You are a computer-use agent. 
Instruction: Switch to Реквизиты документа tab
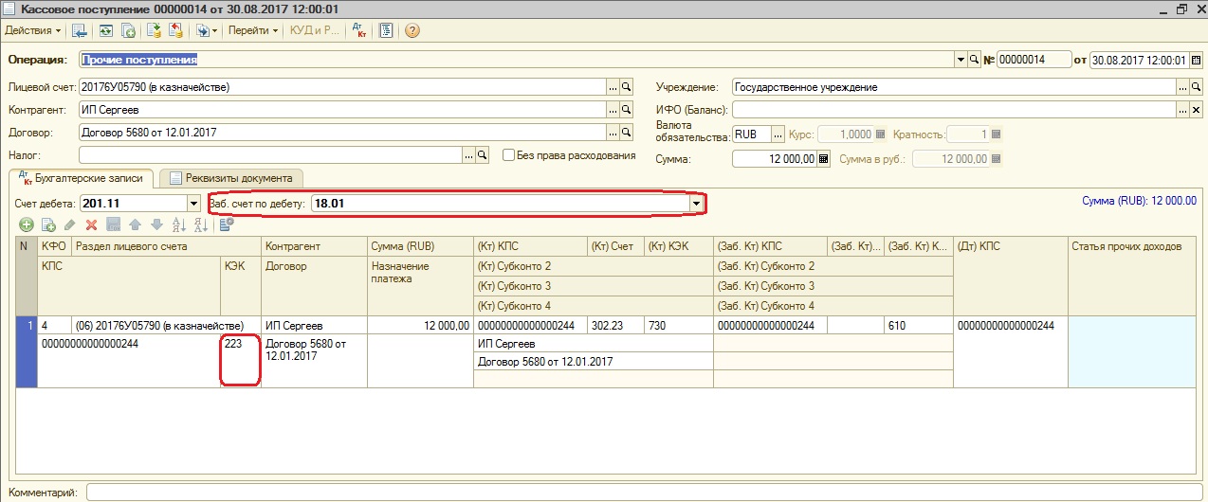(x=231, y=177)
